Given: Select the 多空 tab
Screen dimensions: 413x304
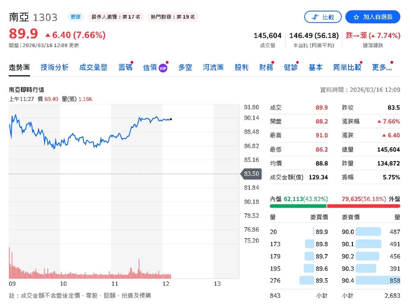Looking at the screenshot, I should click(185, 67).
